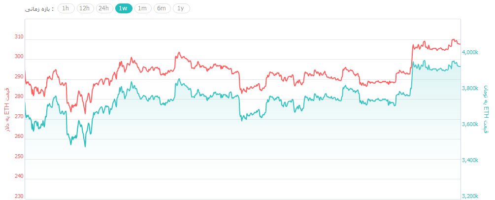
Task: Click the active 1w range button
Action: tap(123, 8)
